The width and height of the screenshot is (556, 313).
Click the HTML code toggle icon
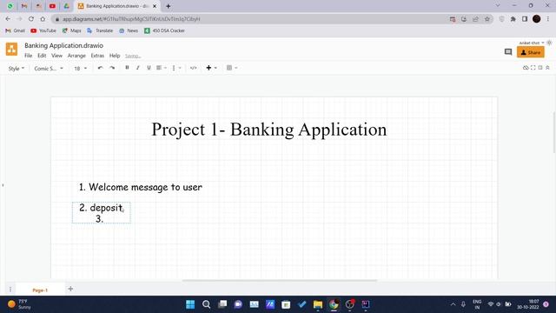193,68
